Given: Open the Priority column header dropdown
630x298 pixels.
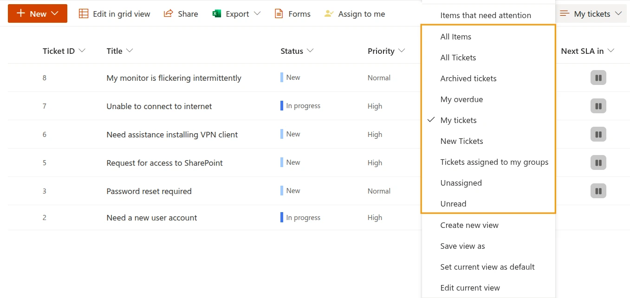Looking at the screenshot, I should click(x=402, y=51).
